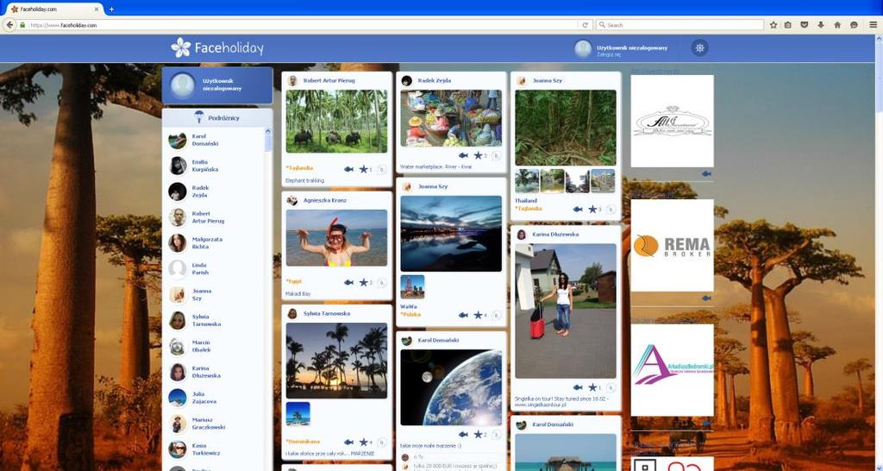Image resolution: width=883 pixels, height=471 pixels.
Task: Click fish icon on Water marketplace post
Action: click(463, 155)
